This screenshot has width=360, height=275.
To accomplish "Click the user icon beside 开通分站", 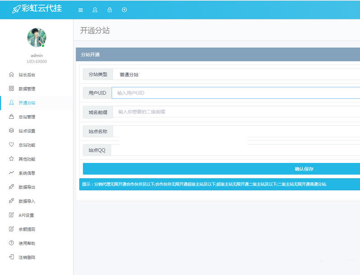I will pyautogui.click(x=11, y=102).
